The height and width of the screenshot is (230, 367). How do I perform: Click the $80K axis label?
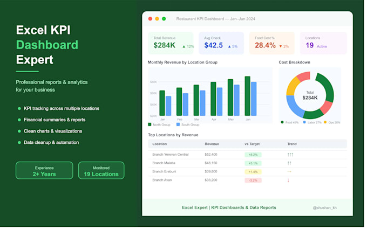pyautogui.click(x=153, y=82)
